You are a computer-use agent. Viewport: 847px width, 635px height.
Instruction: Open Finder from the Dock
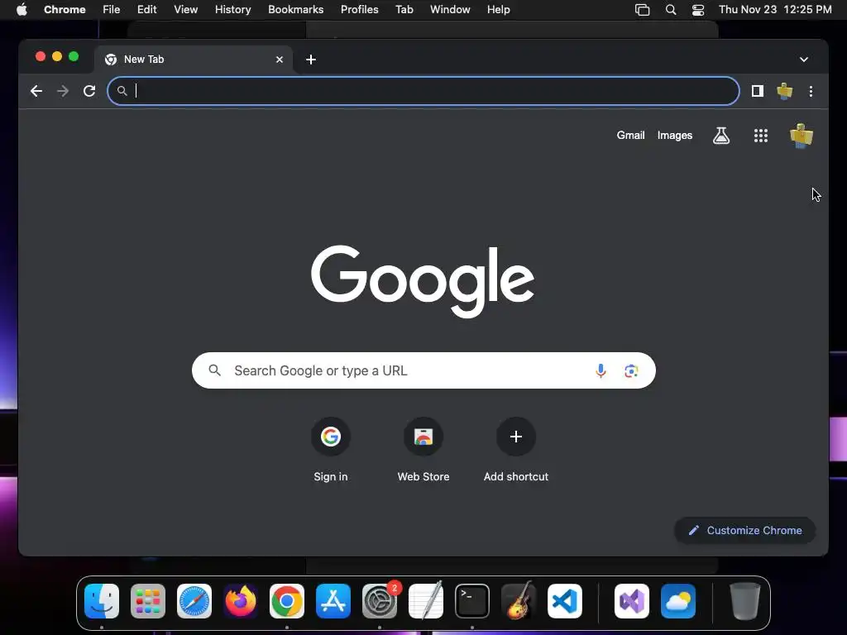coord(102,601)
